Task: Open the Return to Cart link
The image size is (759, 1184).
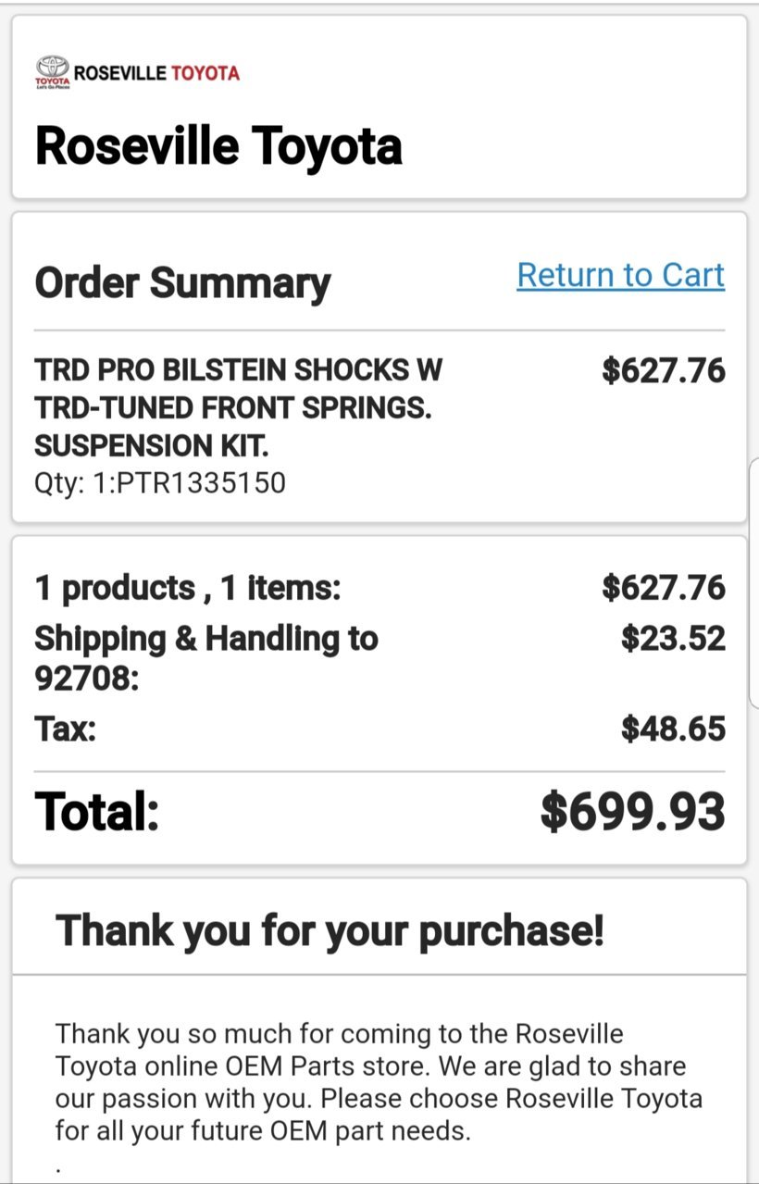Action: 620,275
